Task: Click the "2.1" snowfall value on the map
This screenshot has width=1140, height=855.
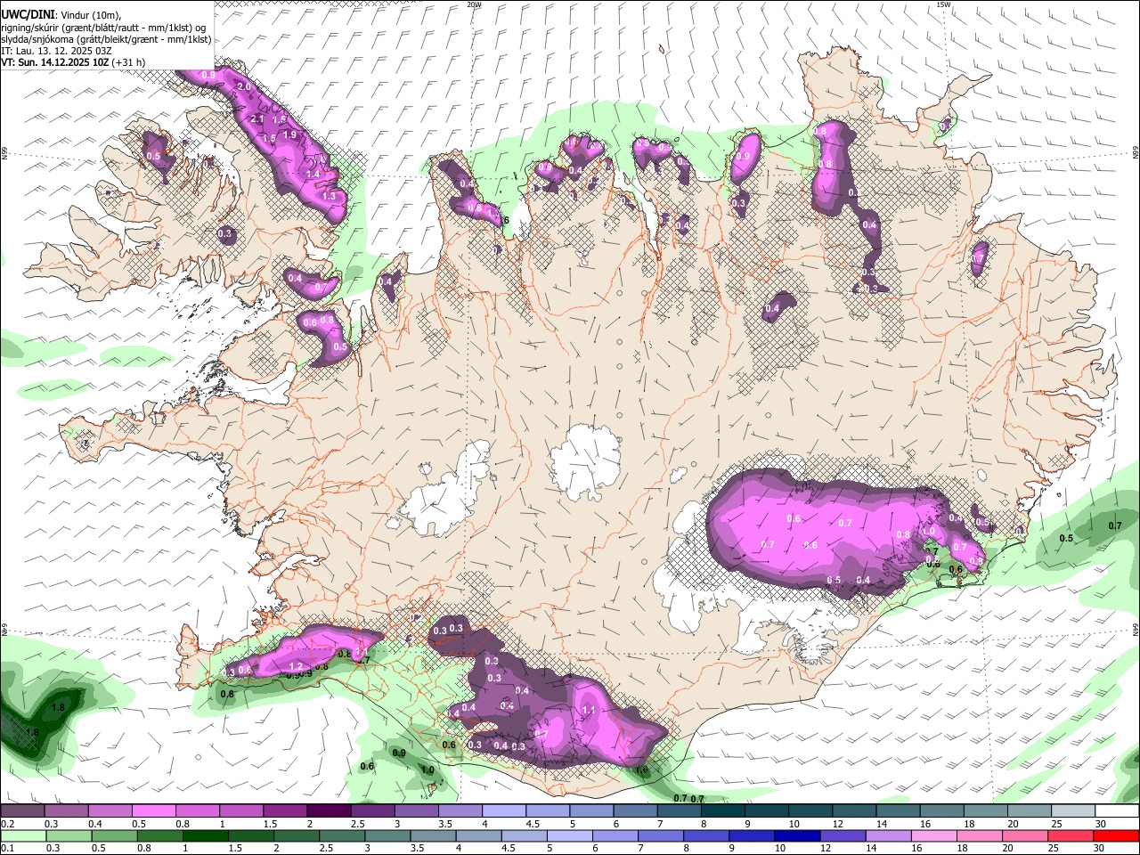Action: click(x=258, y=118)
